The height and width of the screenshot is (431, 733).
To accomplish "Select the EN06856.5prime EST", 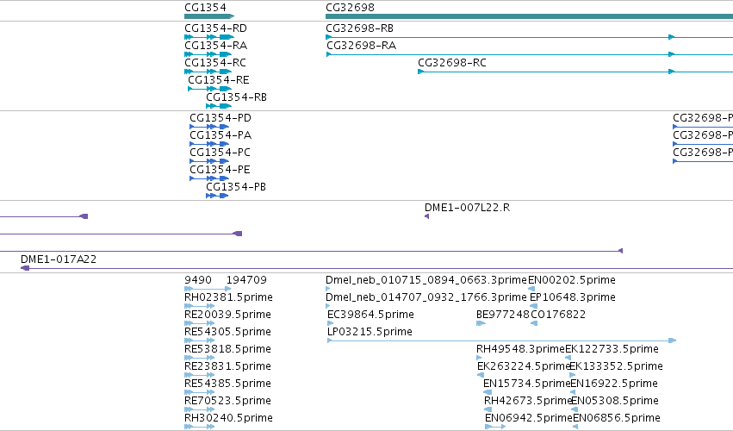I will (x=617, y=418).
